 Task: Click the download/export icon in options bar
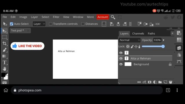pos(104,24)
